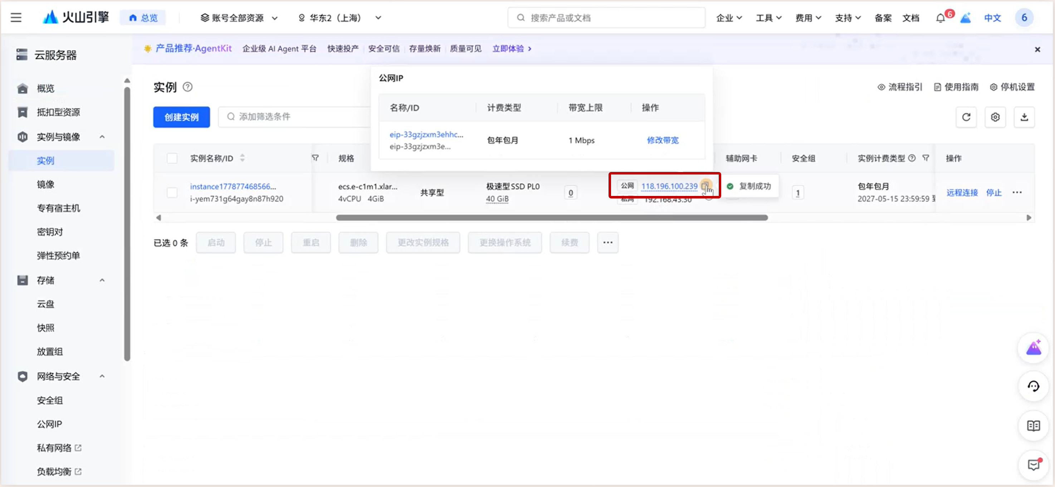The image size is (1055, 487).
Task: Click 立即体验 in the AgentKit banner
Action: point(512,49)
